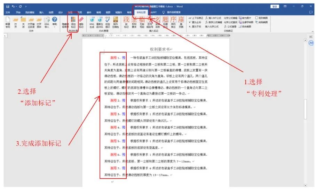Expand the 帮助 question-mark dropdown
Screen dimensions: 316x189
55,22
